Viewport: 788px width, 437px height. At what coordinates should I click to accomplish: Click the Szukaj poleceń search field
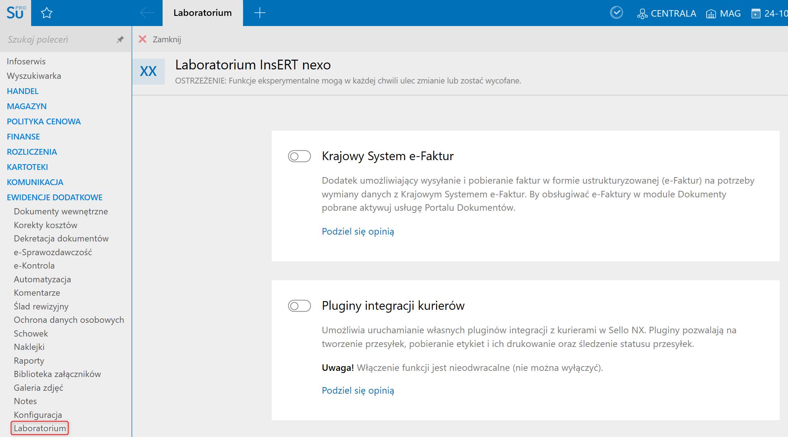point(58,39)
